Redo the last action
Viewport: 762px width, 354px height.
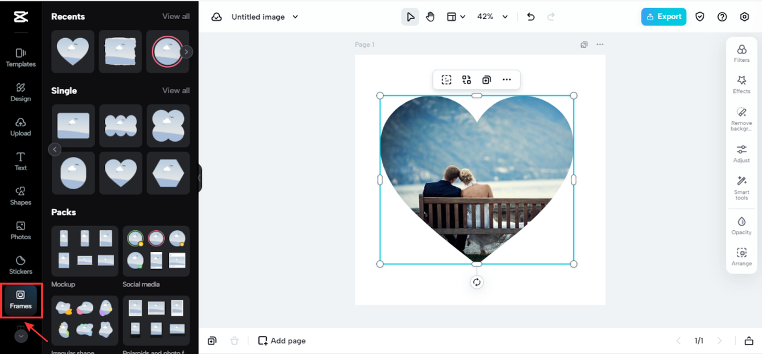(x=551, y=17)
